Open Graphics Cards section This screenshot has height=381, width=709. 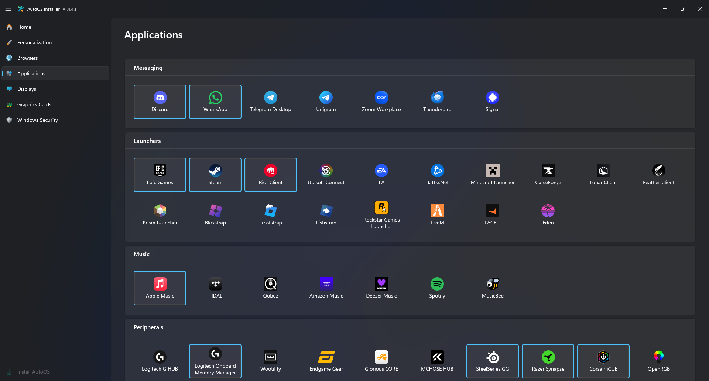pyautogui.click(x=55, y=104)
